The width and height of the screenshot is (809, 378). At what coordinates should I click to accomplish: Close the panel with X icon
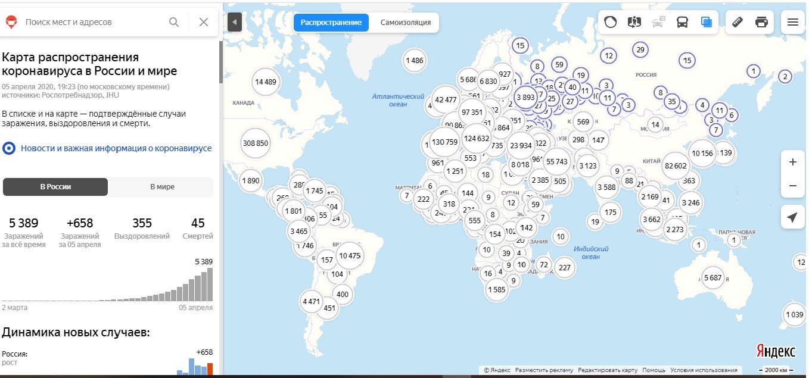click(x=204, y=22)
